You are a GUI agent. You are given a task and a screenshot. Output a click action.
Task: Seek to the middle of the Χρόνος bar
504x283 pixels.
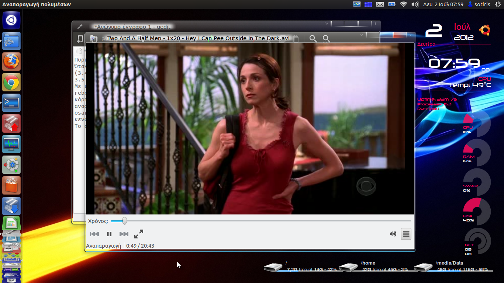click(261, 221)
